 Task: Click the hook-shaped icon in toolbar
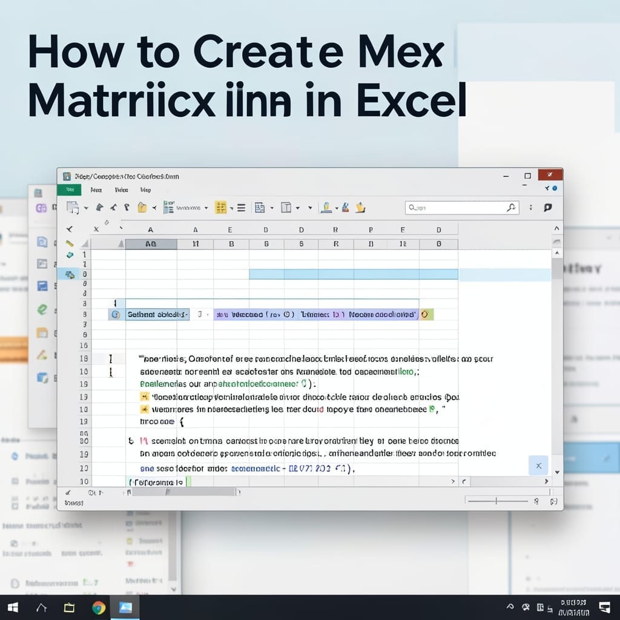coord(127,207)
